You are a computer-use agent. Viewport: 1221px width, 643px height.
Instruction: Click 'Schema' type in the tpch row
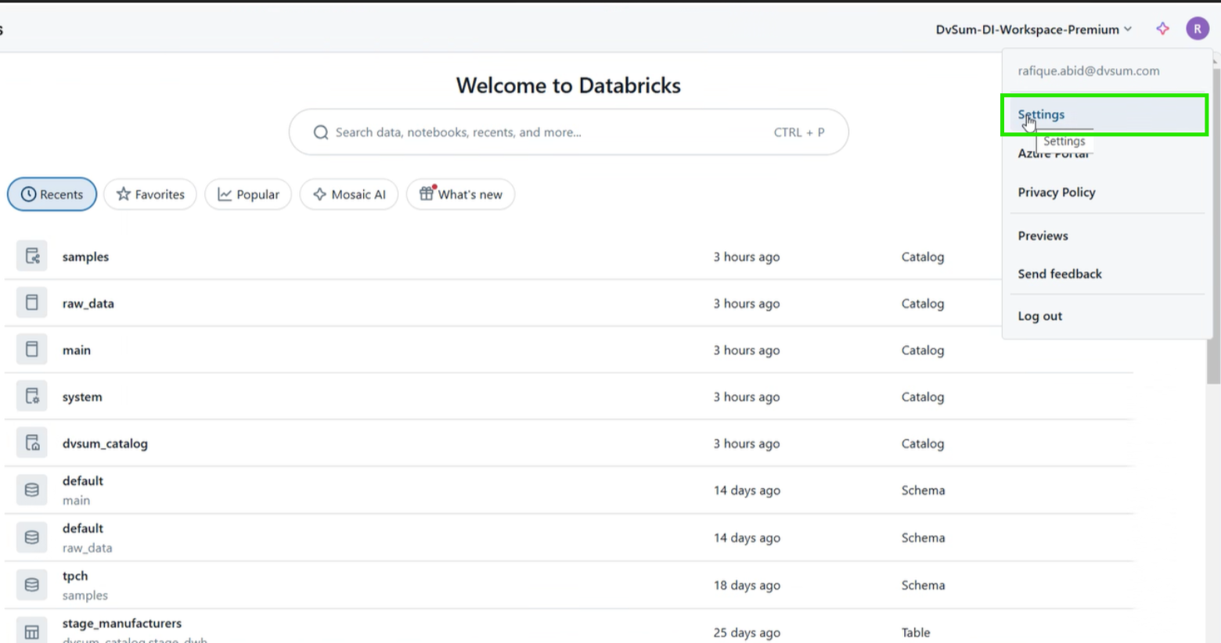coord(923,585)
